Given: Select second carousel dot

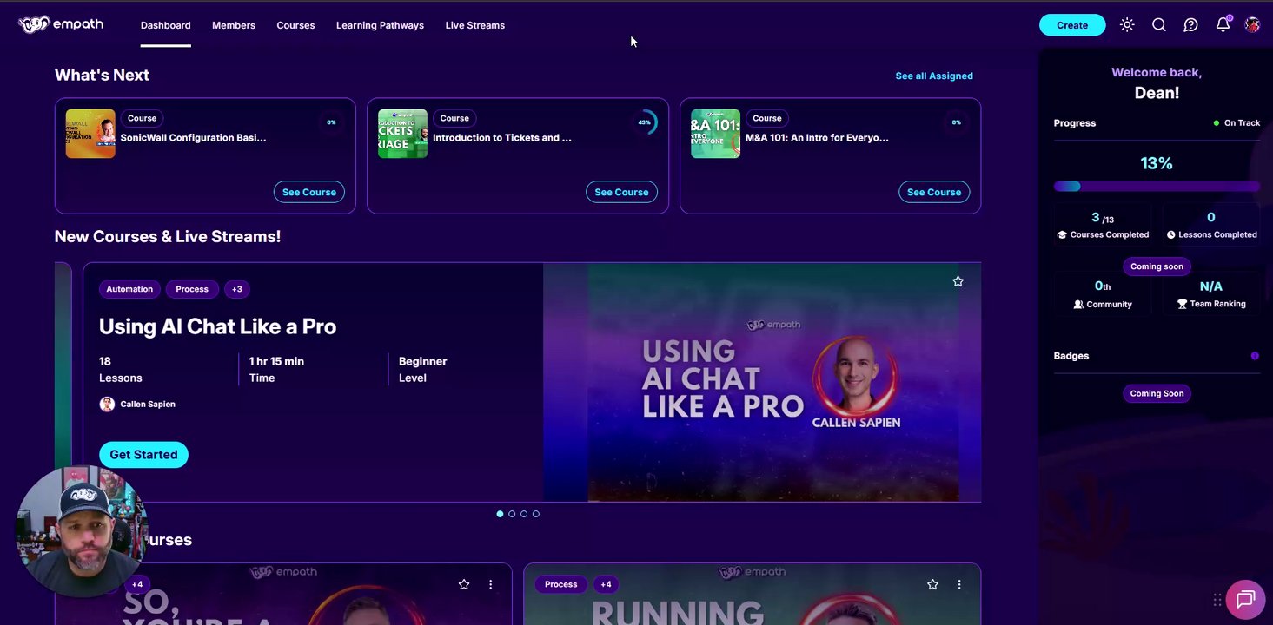Looking at the screenshot, I should 512,514.
